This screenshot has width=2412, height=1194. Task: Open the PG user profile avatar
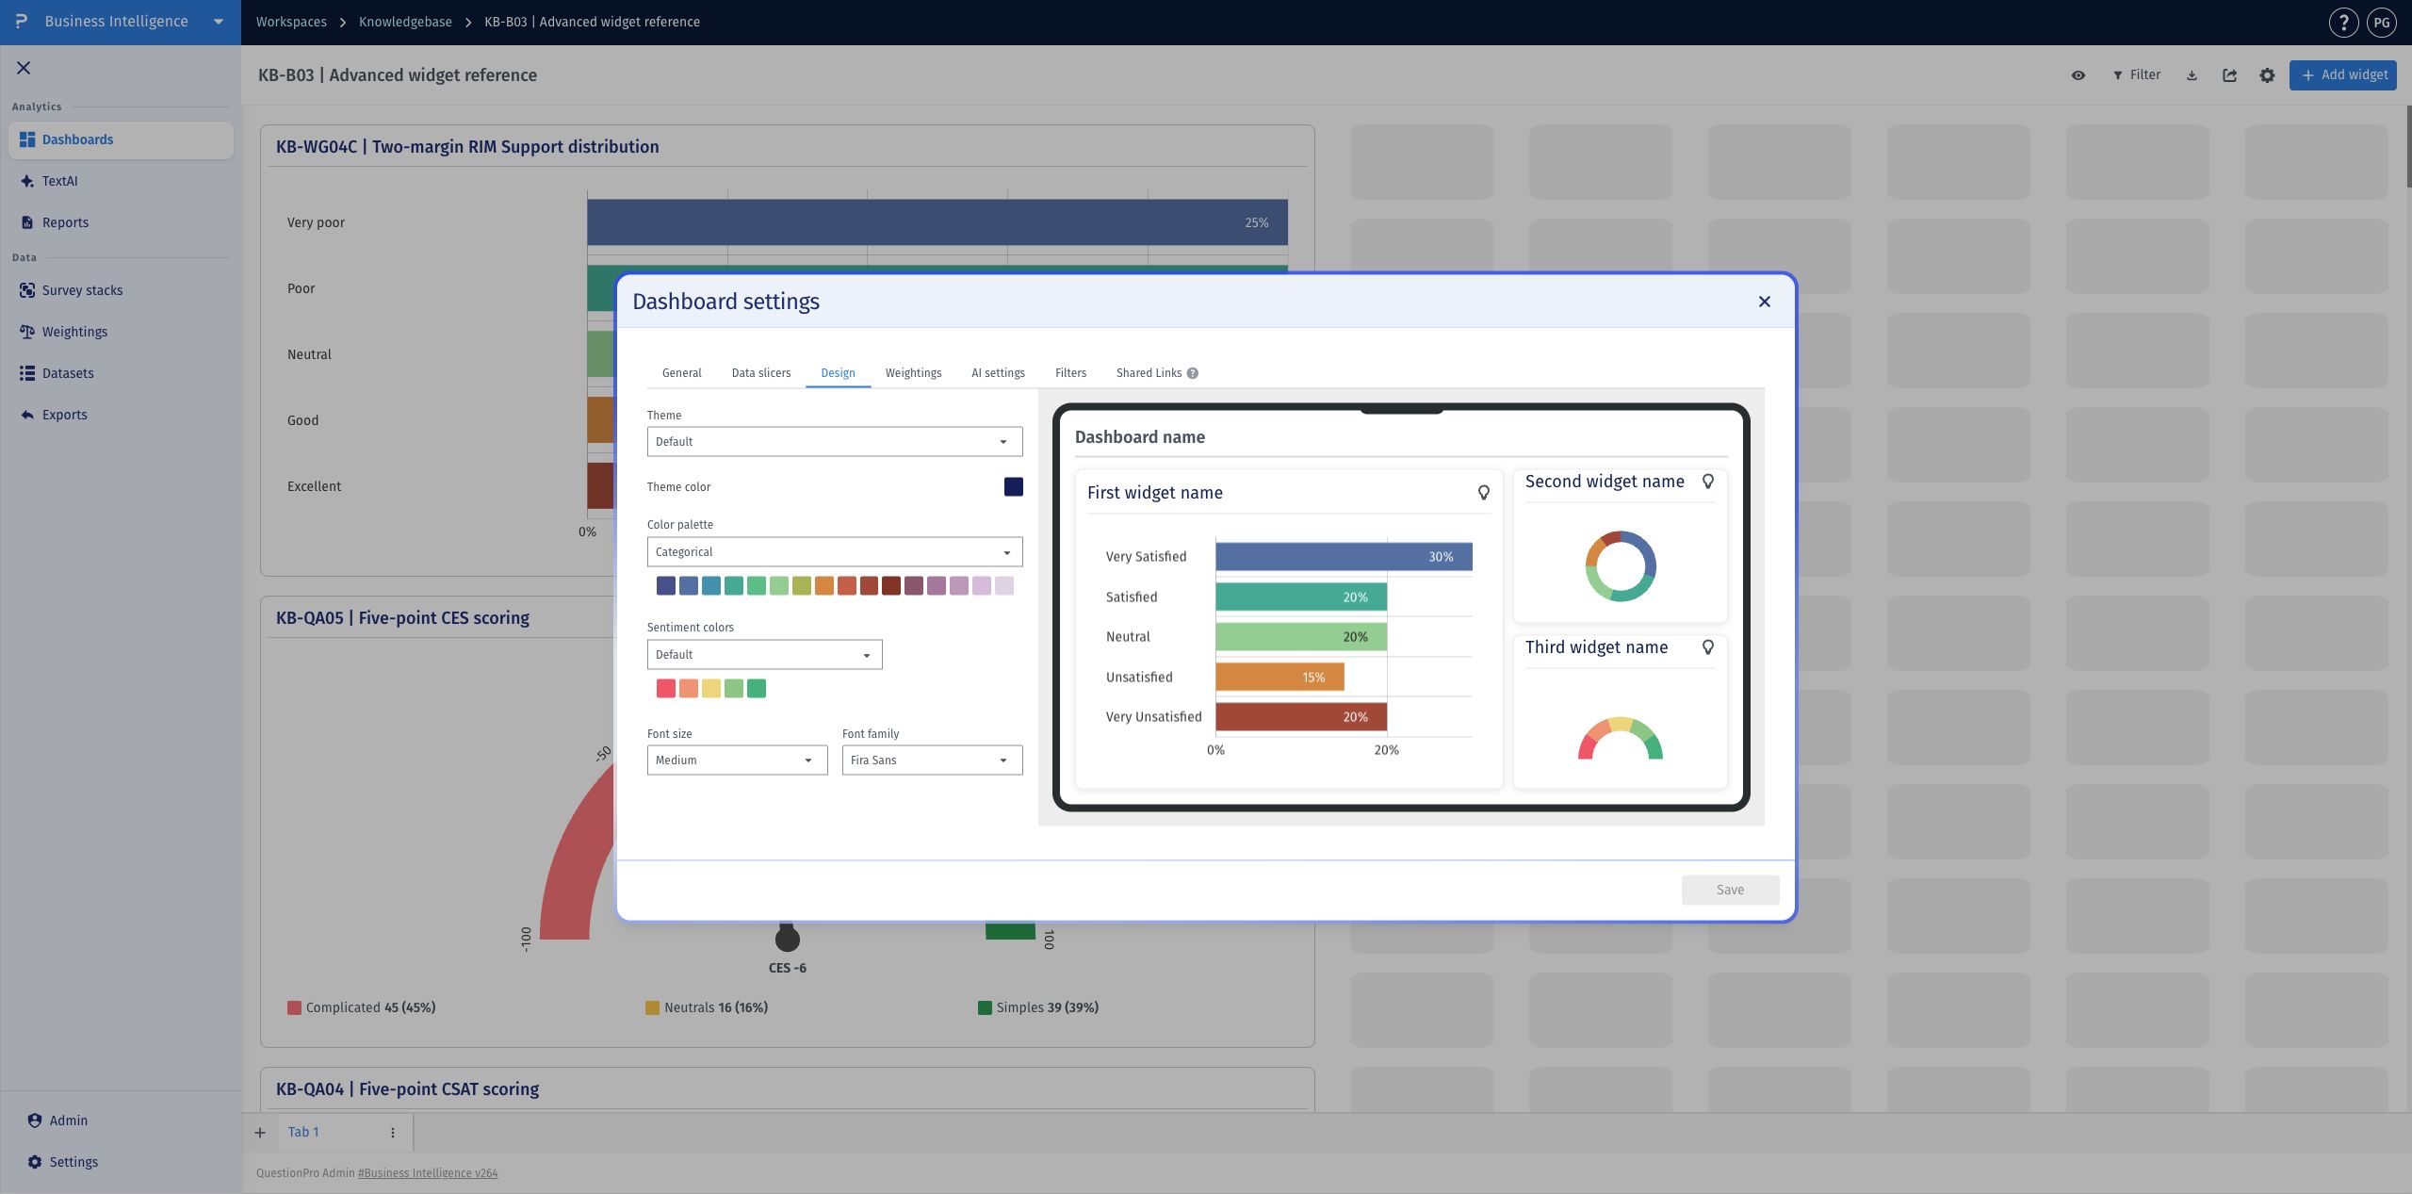click(2382, 22)
